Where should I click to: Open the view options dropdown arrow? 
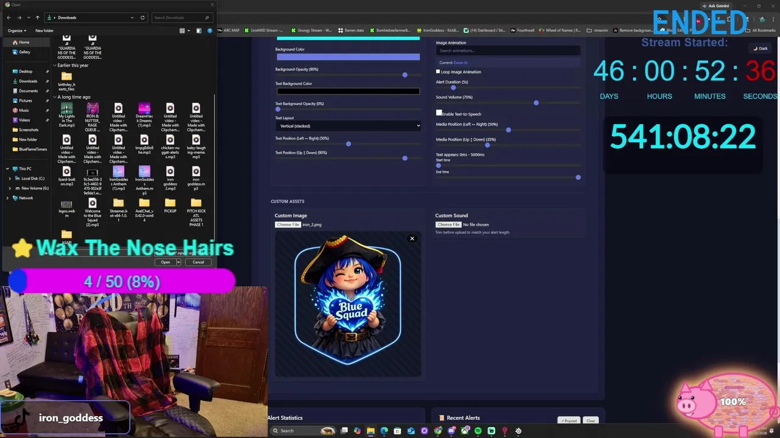[189, 30]
